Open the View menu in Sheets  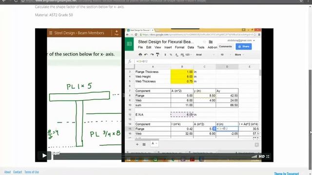point(157,48)
